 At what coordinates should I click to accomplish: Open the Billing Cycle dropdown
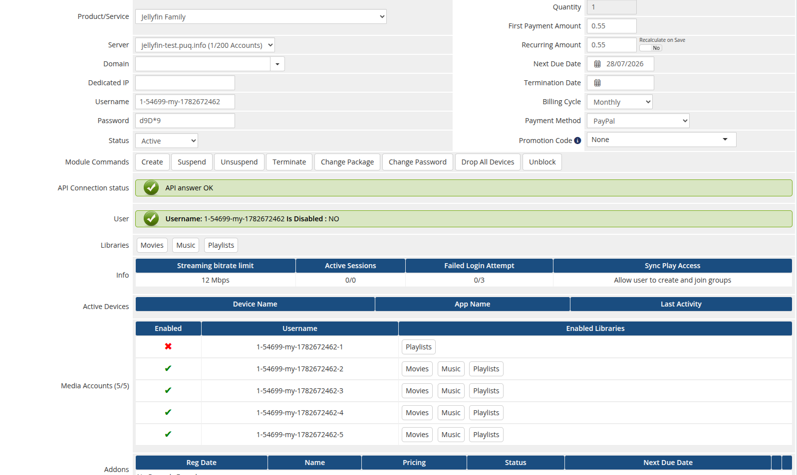pos(619,102)
